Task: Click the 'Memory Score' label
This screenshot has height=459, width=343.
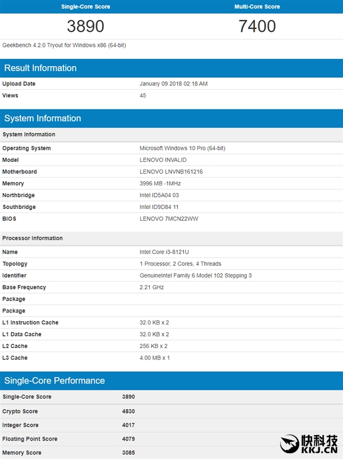Action: point(22,453)
